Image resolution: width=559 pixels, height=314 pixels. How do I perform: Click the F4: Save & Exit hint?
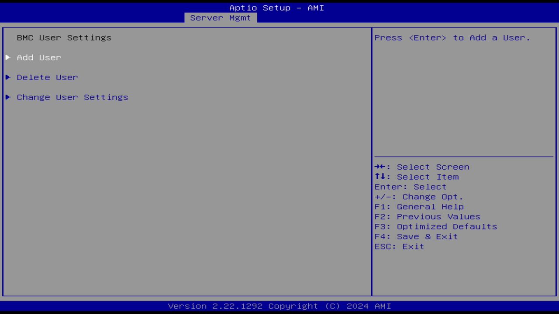(x=416, y=237)
